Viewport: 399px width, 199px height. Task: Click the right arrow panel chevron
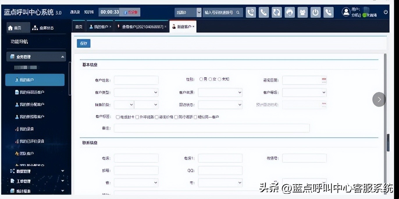tap(379, 99)
